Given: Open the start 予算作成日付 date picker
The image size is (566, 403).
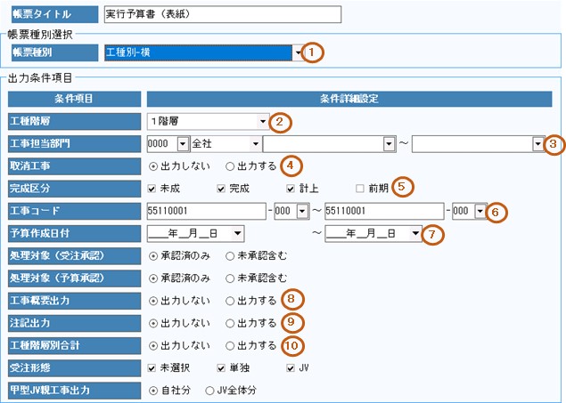Looking at the screenshot, I should pyautogui.click(x=237, y=233).
